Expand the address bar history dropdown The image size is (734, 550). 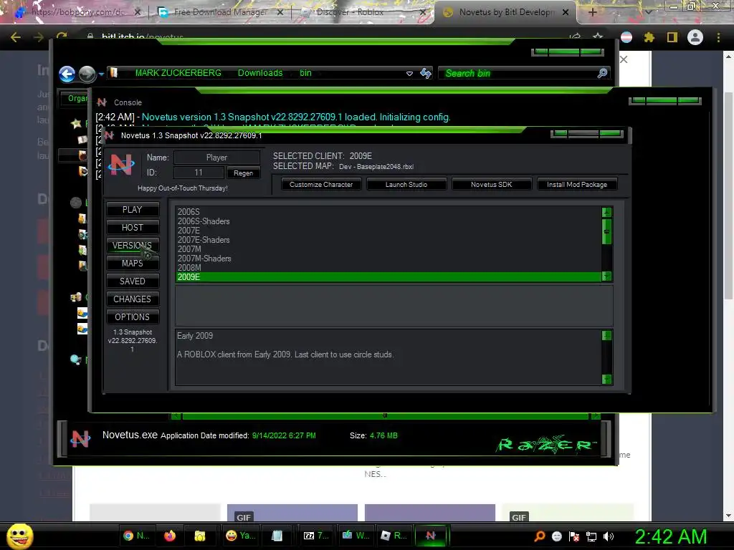409,74
